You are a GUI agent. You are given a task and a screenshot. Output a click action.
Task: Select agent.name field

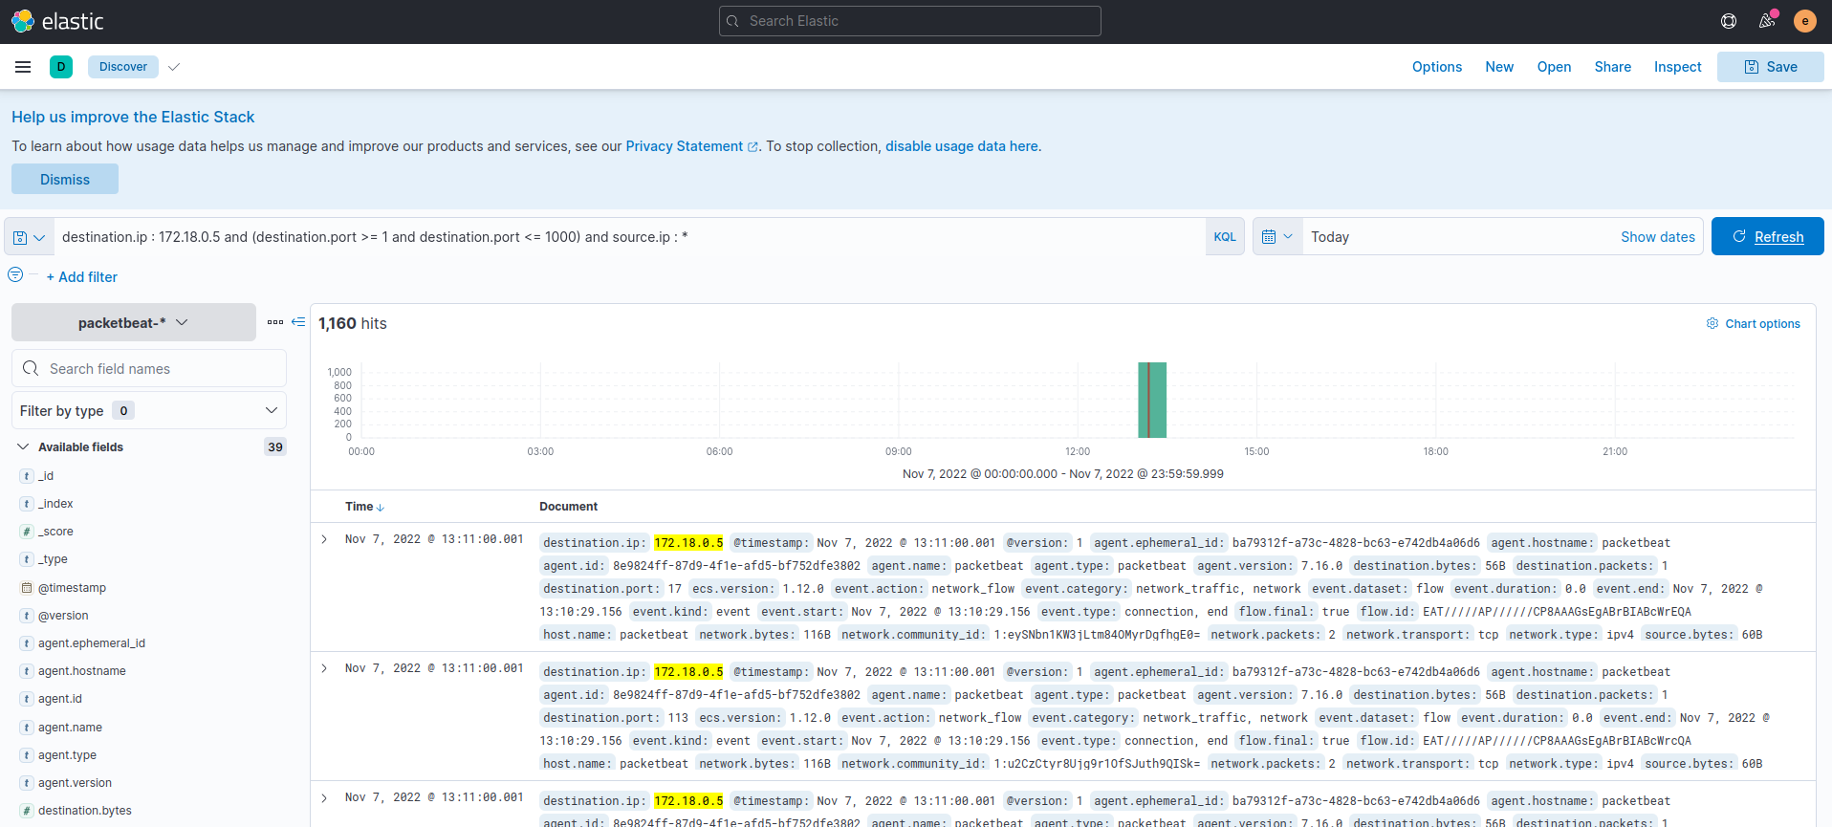pyautogui.click(x=70, y=728)
